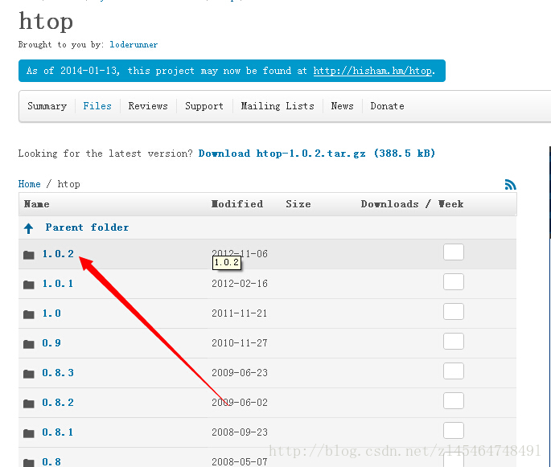The height and width of the screenshot is (467, 551).
Task: Click folder icon beside 0.8.1
Action: [29, 433]
